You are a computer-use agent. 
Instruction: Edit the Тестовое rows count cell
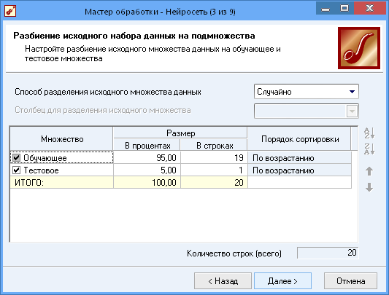tap(214, 170)
